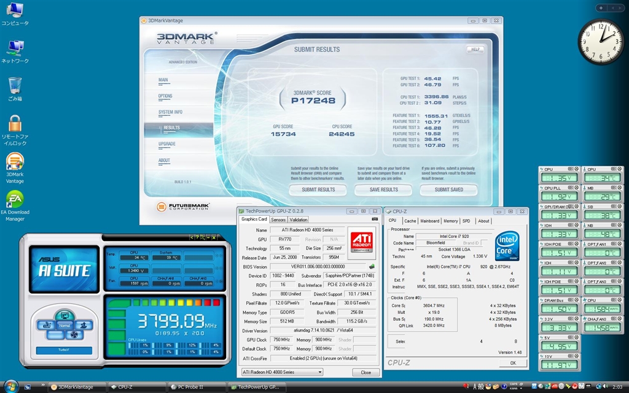Click the PC Probe II taskbar button
Screen dimensions: 629x393
195,387
